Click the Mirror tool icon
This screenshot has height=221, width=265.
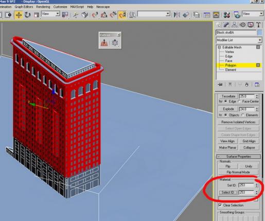pyautogui.click(x=176, y=15)
